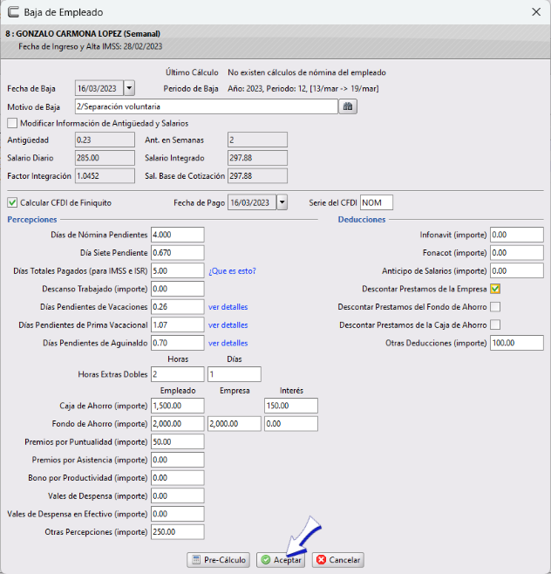Click the Deducciones section heading

(362, 219)
